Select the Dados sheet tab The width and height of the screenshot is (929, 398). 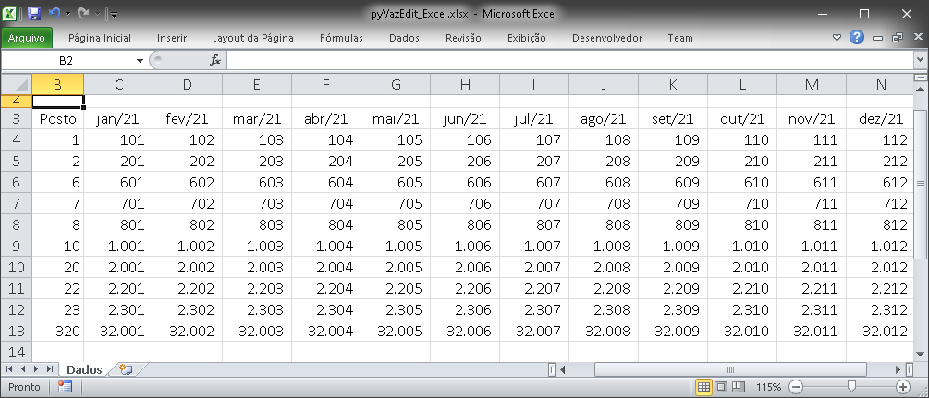click(84, 369)
